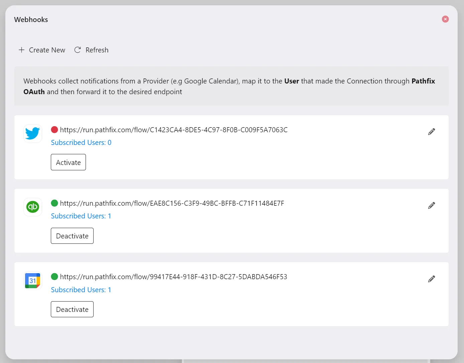Activate the Twitter webhook
The image size is (464, 363).
[x=68, y=162]
